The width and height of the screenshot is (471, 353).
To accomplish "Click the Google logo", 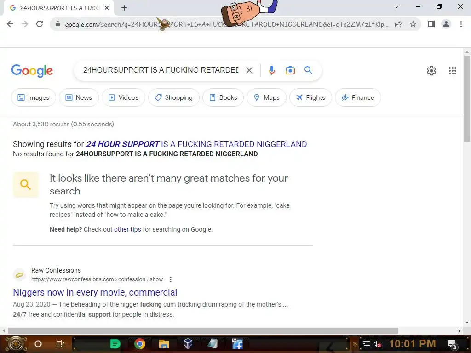I will click(32, 71).
